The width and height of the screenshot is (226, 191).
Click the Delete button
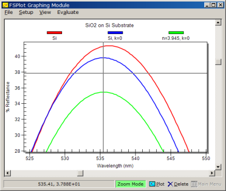coord(178,184)
